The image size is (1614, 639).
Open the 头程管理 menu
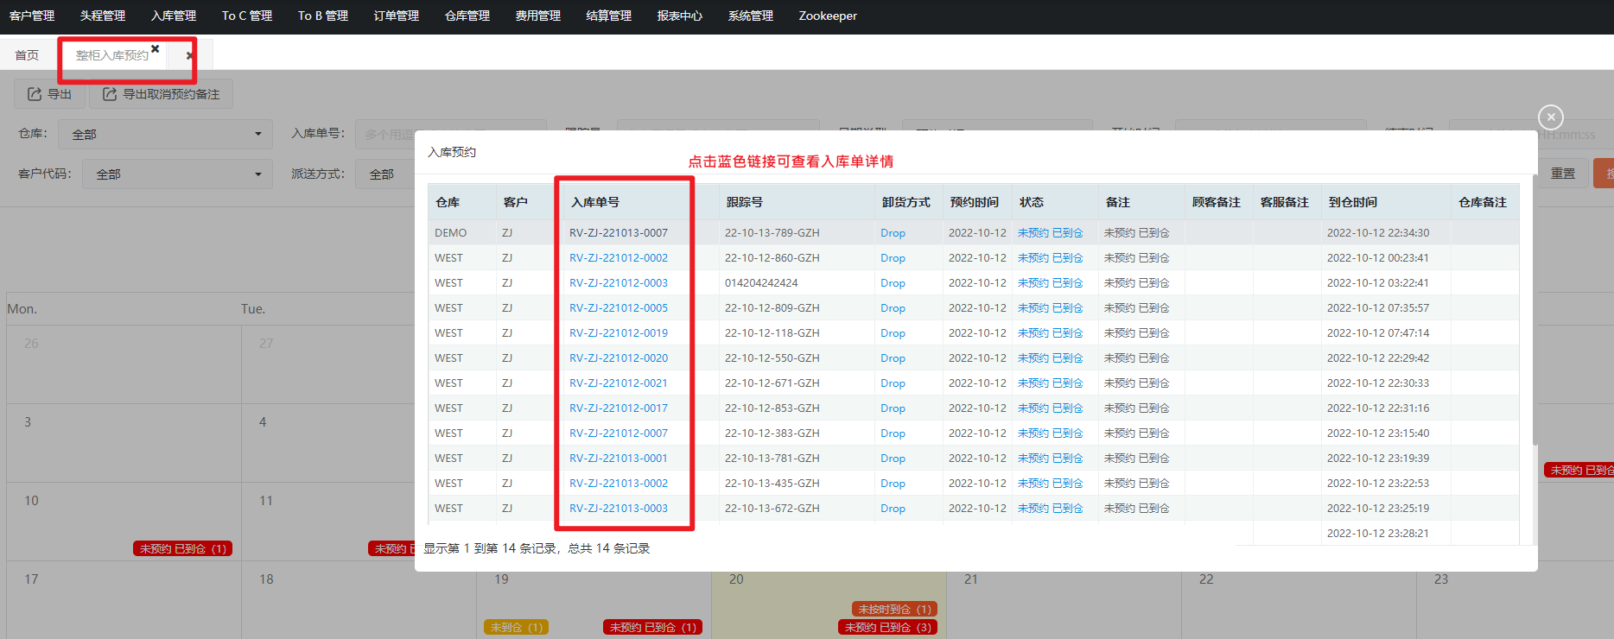103,16
